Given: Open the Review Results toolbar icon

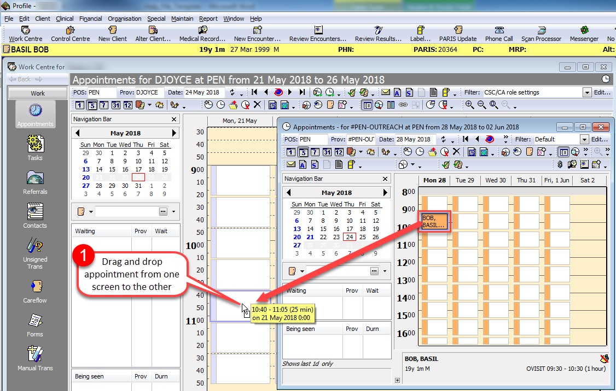Looking at the screenshot, I should [x=379, y=34].
